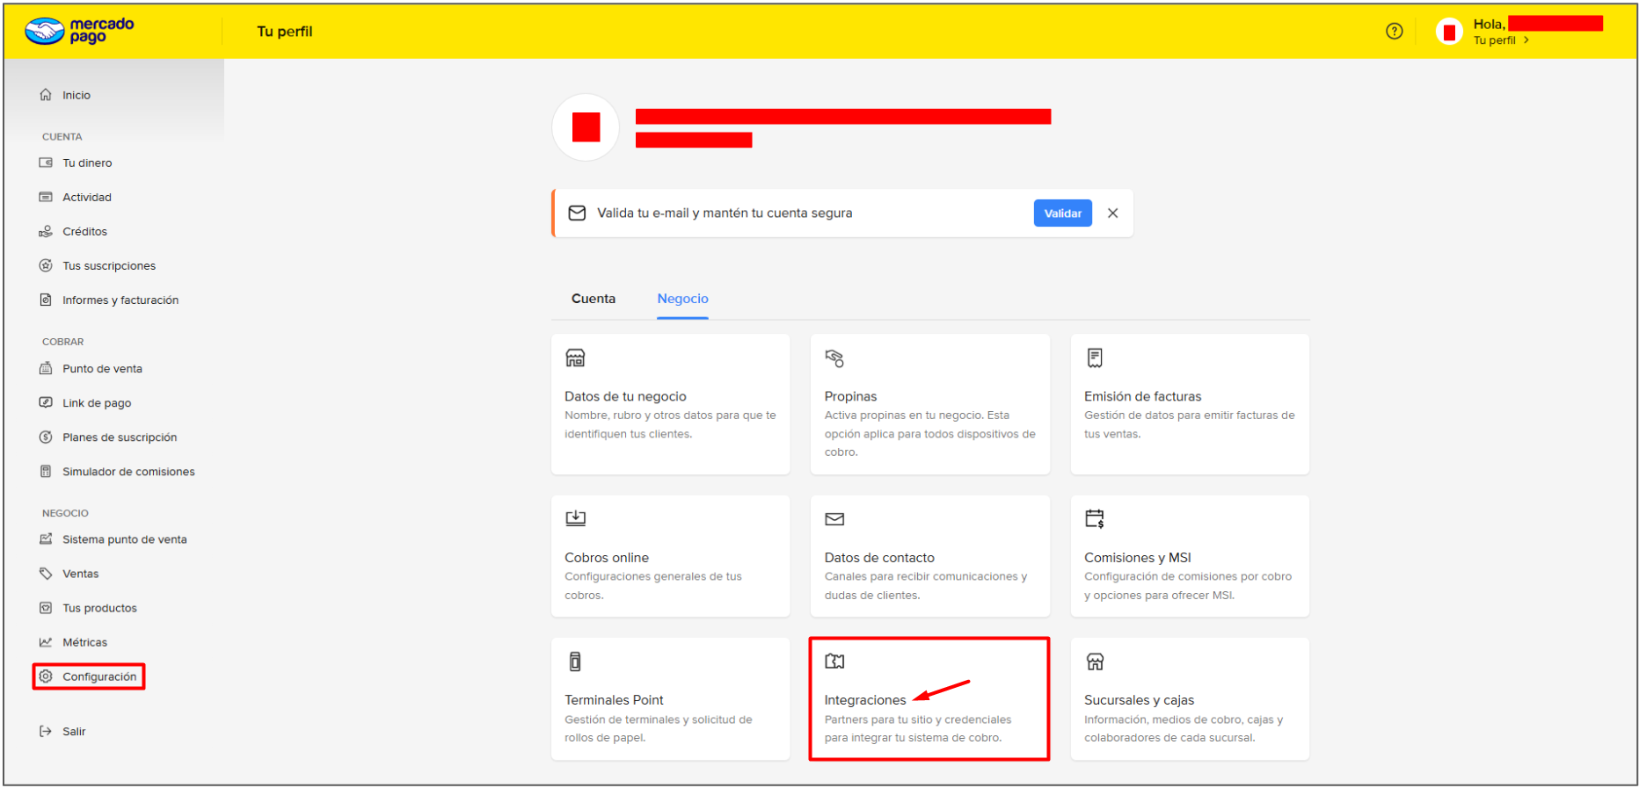Open the Cobros online card title
The width and height of the screenshot is (1639, 788).
(607, 557)
